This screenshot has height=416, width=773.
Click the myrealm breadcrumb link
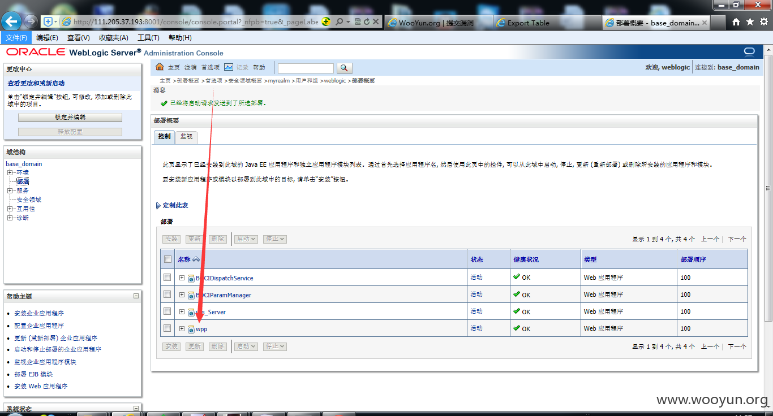(x=279, y=81)
